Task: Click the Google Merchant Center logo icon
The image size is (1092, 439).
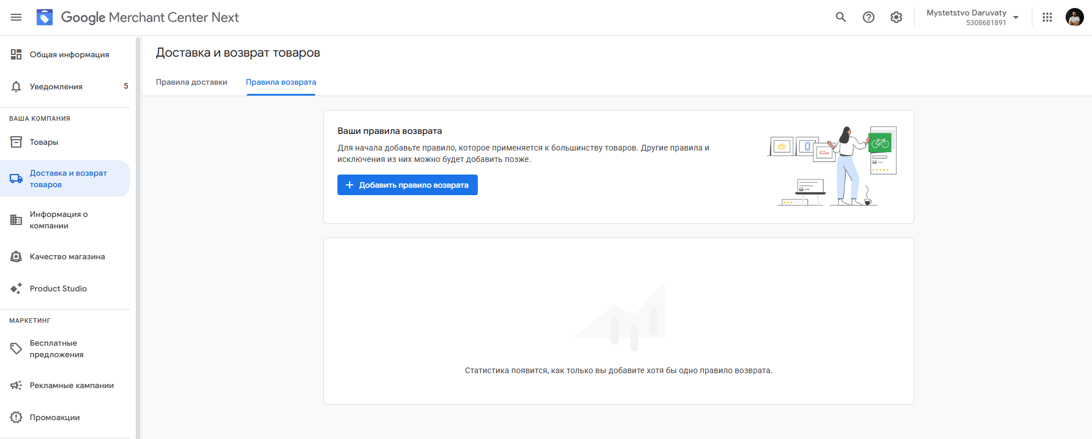Action: tap(45, 17)
